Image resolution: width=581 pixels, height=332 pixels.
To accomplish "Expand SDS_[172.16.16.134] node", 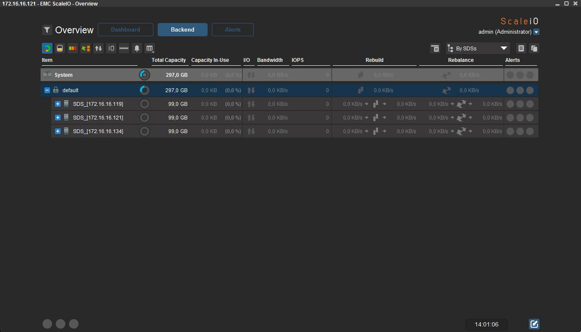I will pyautogui.click(x=58, y=131).
